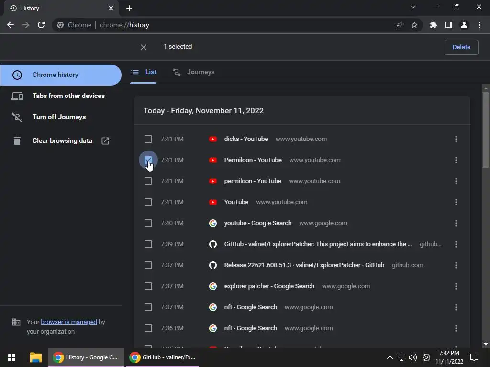Open Chrome's three-dot main menu
490x367 pixels.
[479, 25]
